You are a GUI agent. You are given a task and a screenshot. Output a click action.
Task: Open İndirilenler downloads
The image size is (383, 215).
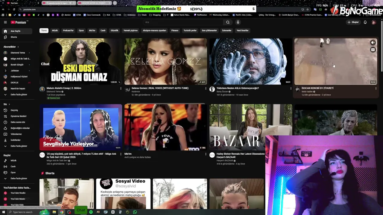pos(16,140)
